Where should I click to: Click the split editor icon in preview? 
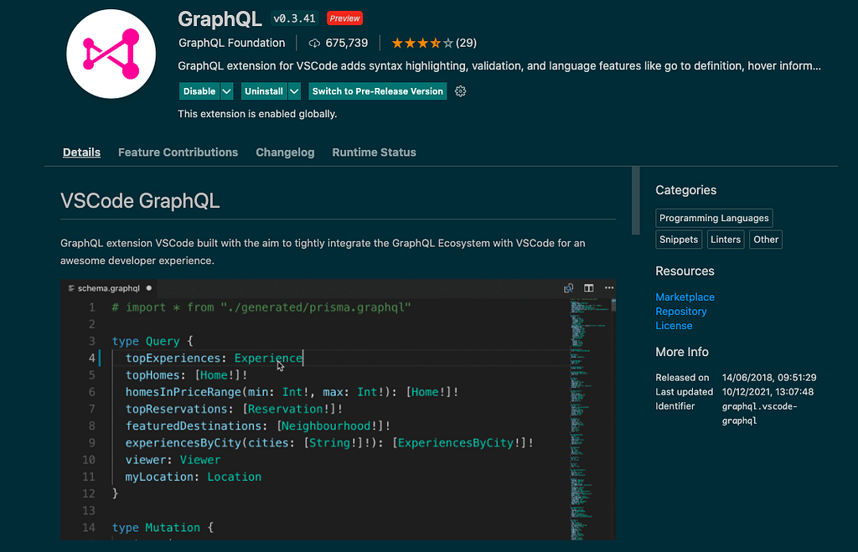589,288
